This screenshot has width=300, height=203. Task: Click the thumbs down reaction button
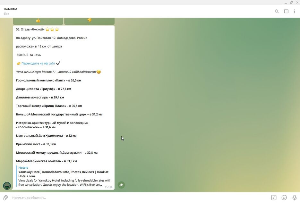89,21
